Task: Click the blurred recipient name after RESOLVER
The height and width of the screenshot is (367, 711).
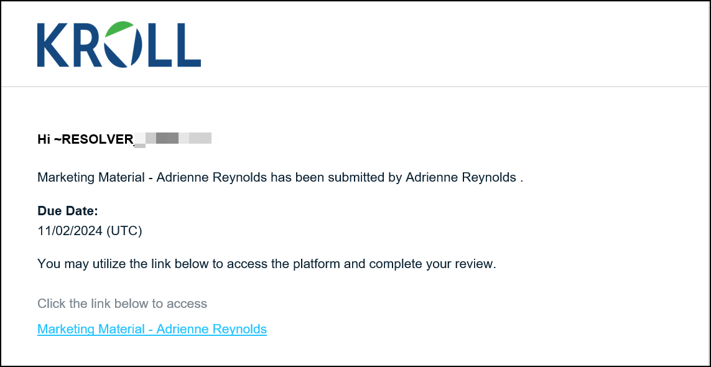Action: pyautogui.click(x=173, y=139)
